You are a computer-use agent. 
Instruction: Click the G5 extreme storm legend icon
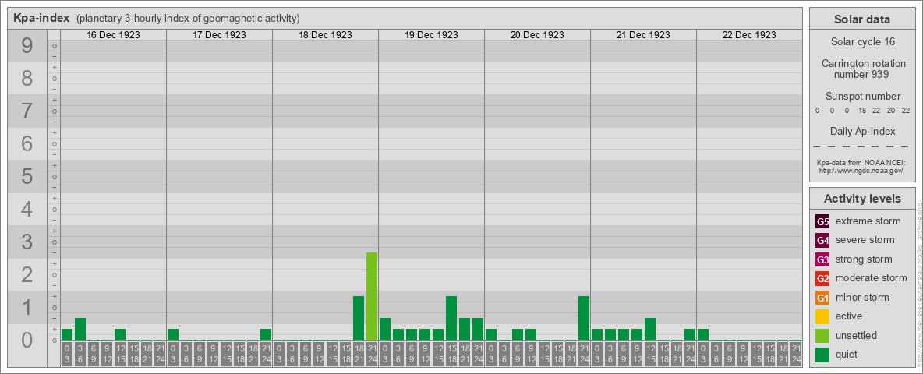click(x=822, y=222)
